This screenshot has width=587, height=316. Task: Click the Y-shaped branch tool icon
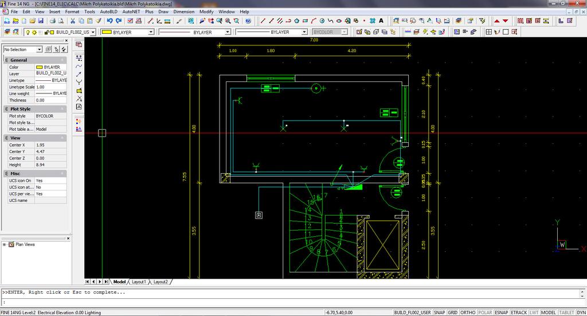click(79, 83)
